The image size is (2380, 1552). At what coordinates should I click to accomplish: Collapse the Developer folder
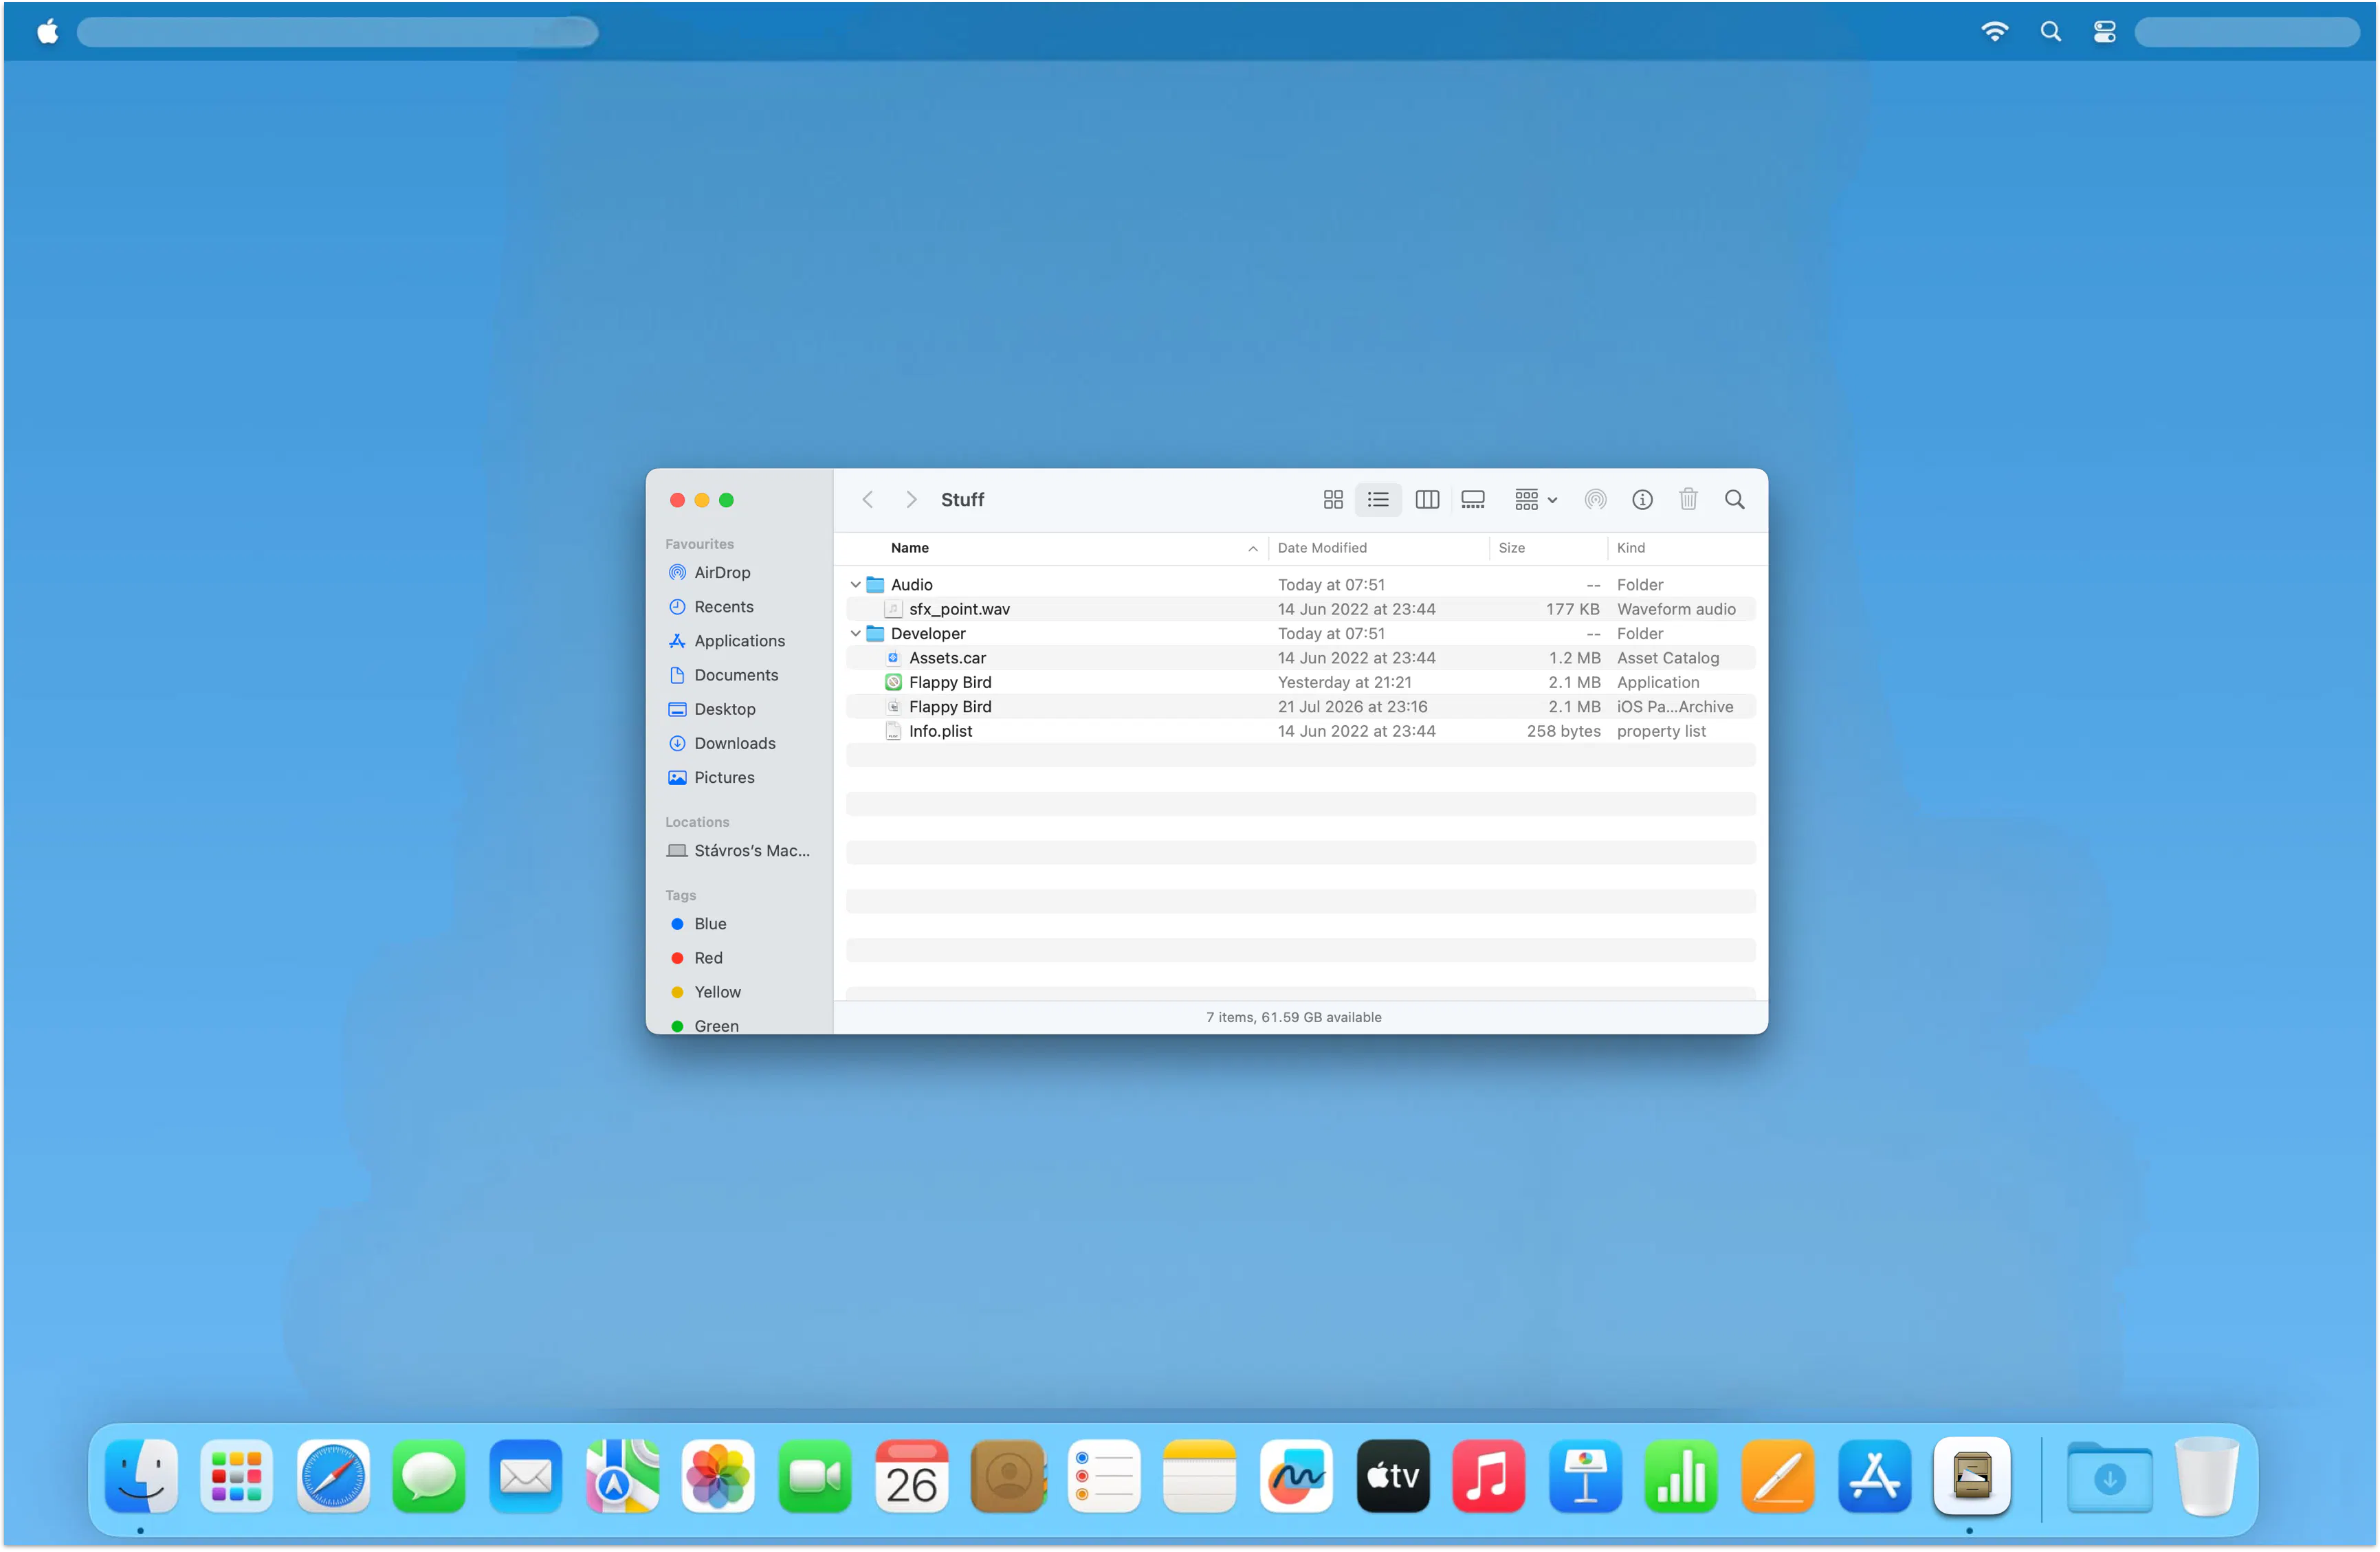pos(855,633)
